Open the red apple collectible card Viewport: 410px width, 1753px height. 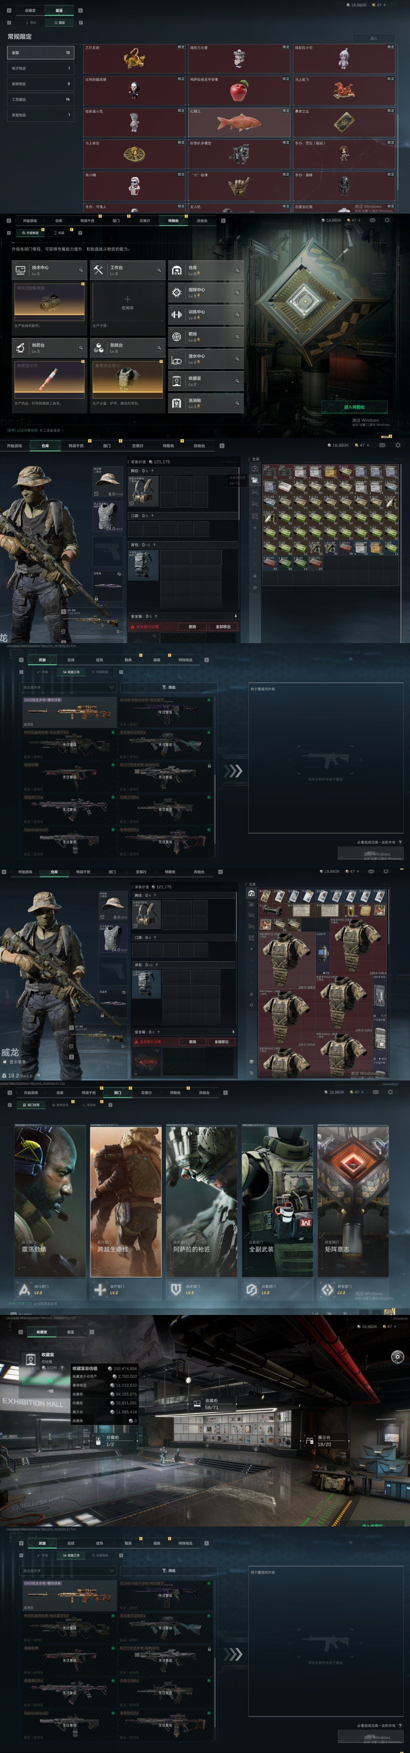[238, 90]
